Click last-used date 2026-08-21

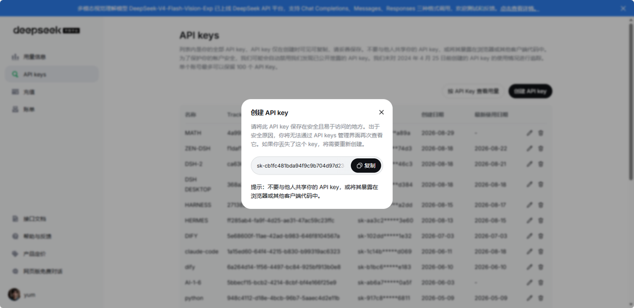(x=490, y=164)
